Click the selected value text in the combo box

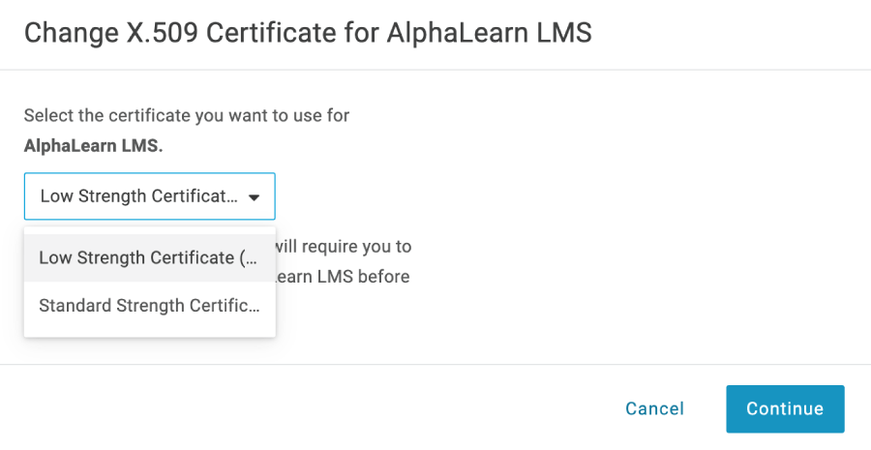(x=138, y=196)
